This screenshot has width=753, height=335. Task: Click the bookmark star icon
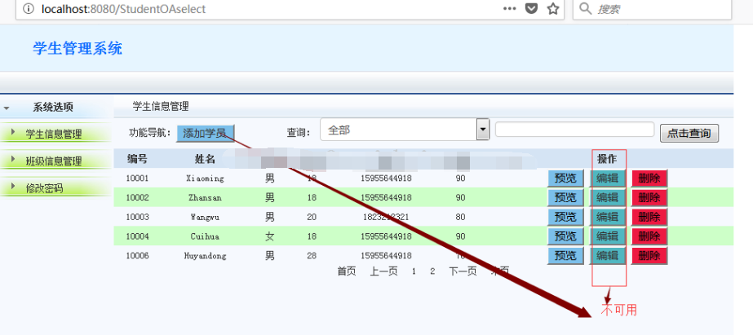(553, 9)
